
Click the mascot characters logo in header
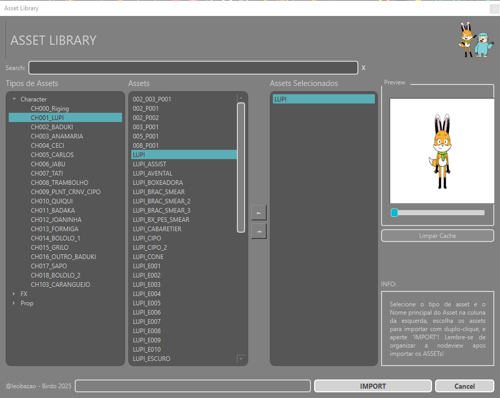475,40
